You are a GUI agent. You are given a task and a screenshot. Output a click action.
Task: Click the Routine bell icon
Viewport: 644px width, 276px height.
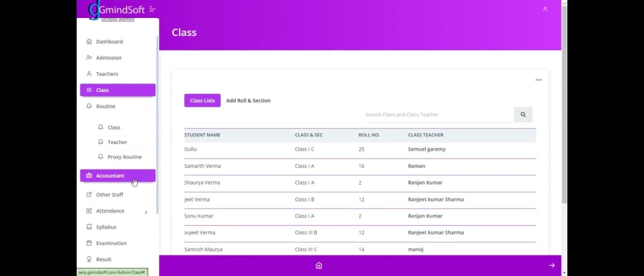(89, 106)
